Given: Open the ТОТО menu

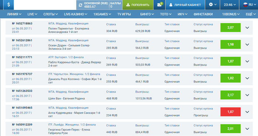Looking at the screenshot, I should click(x=166, y=14).
